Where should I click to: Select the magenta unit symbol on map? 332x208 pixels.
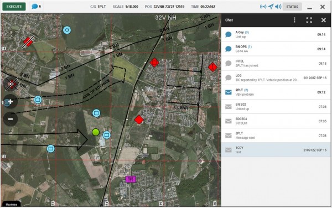point(131,179)
